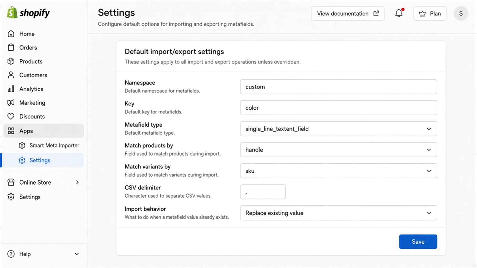Click the Key input field
The width and height of the screenshot is (477, 268).
coord(339,108)
